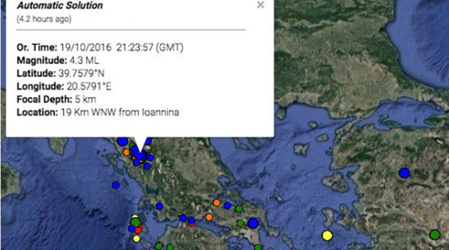
Task: Select the large blue marker near Athens
Action: [253, 223]
